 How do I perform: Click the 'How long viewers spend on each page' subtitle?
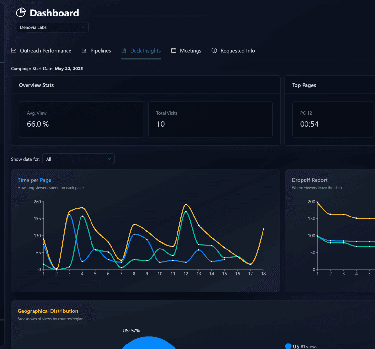[51, 188]
